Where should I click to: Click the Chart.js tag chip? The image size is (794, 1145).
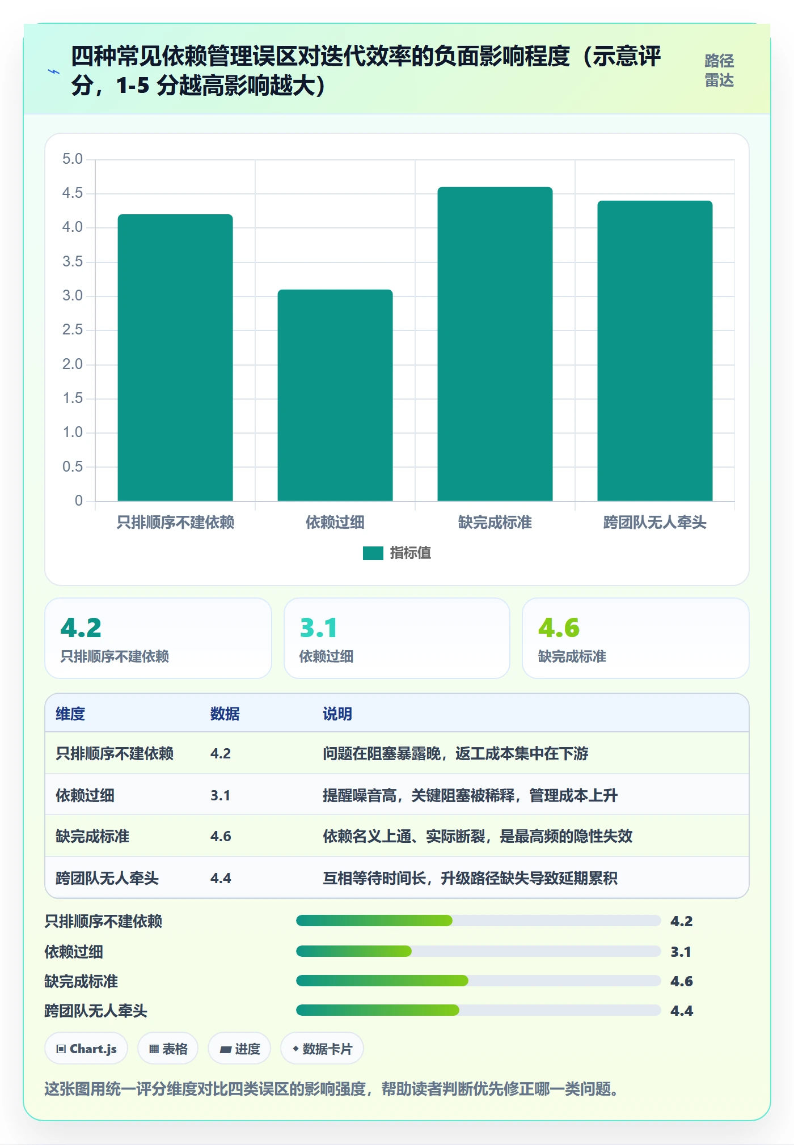click(86, 1049)
